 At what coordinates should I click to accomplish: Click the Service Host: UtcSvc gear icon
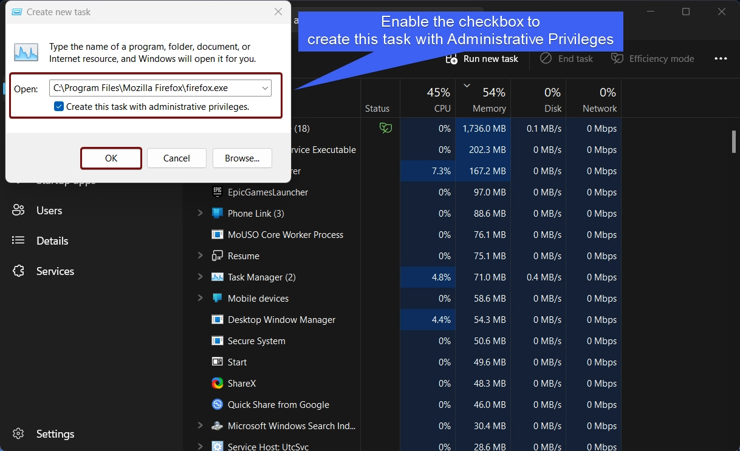click(x=218, y=446)
